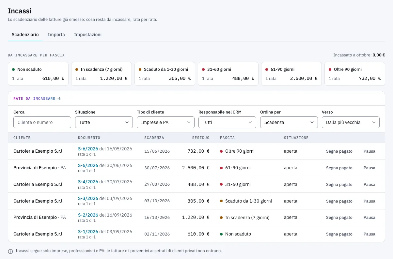The width and height of the screenshot is (393, 259).
Task: Select the Oltre 90 giorni summary card
Action: point(355,74)
